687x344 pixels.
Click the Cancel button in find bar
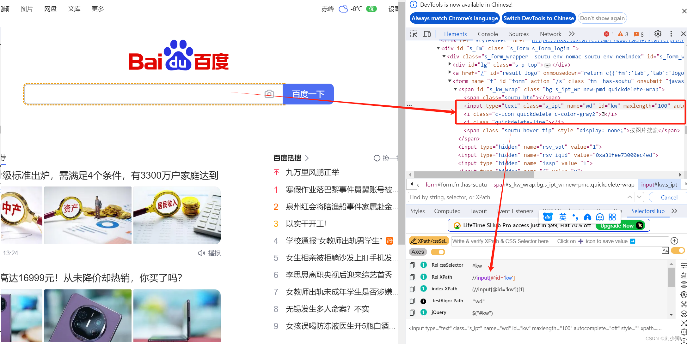coord(669,197)
